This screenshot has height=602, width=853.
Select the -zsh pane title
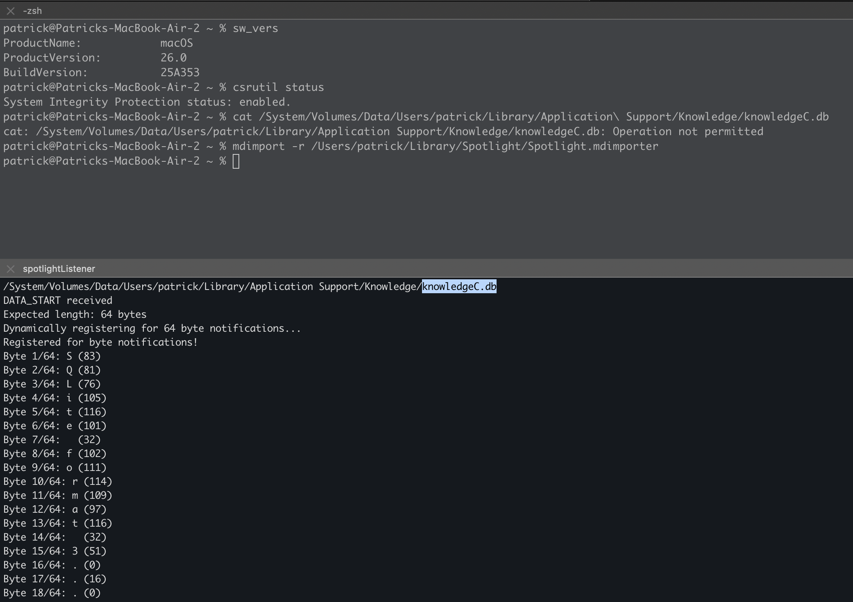(x=32, y=11)
